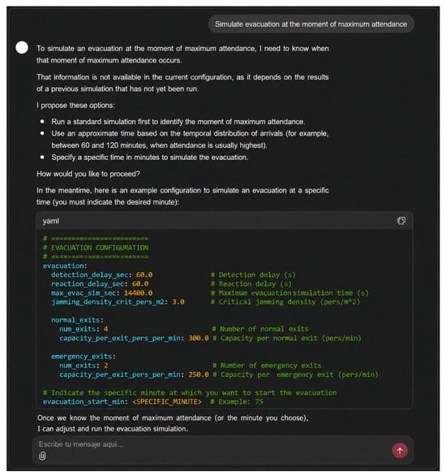The image size is (446, 476).
Task: Click the 'emergency_exits:' key
Action: [x=84, y=356]
